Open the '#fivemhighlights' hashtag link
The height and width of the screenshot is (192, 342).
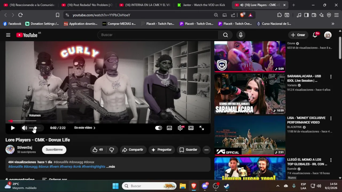pos(94,167)
